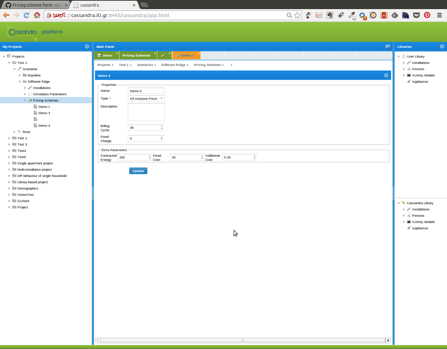Image resolution: width=447 pixels, height=349 pixels.
Task: Click Pricing Schemes breadcrumb link
Action: (x=207, y=65)
